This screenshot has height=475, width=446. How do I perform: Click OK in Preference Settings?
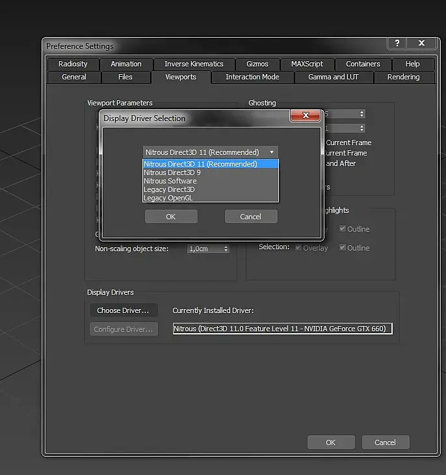[x=331, y=442]
